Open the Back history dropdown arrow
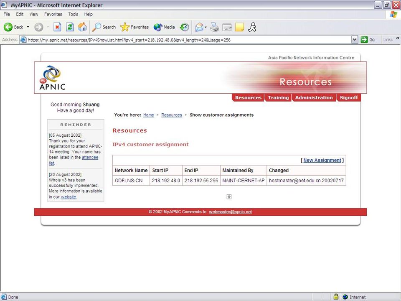401x301 pixels. point(28,27)
